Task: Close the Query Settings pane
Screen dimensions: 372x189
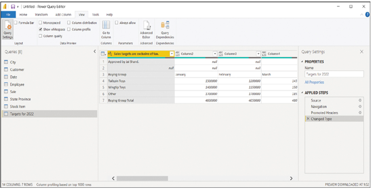Action: click(x=362, y=52)
